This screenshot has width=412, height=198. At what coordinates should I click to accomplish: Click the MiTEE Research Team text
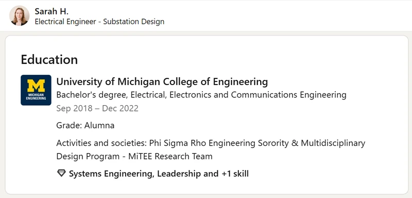click(170, 156)
